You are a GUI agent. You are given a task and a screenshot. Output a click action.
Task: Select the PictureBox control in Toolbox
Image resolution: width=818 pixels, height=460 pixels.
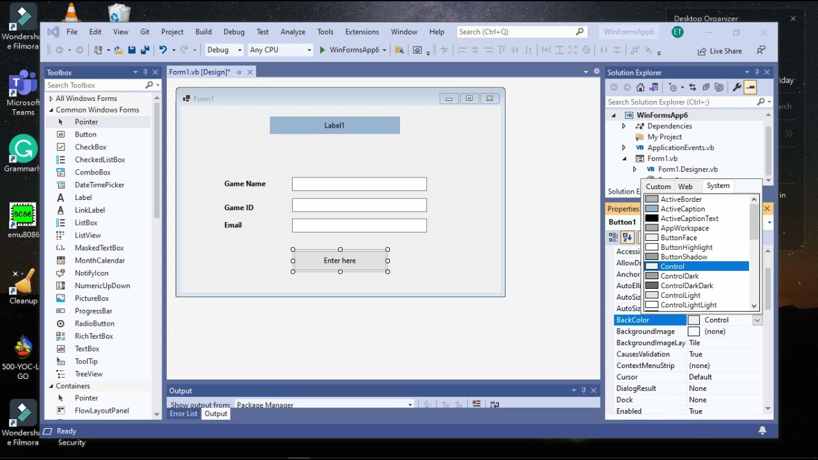tap(91, 298)
